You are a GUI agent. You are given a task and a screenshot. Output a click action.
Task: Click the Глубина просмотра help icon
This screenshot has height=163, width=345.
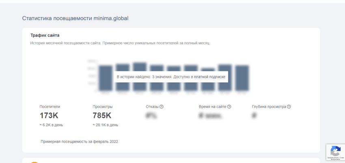click(x=289, y=107)
